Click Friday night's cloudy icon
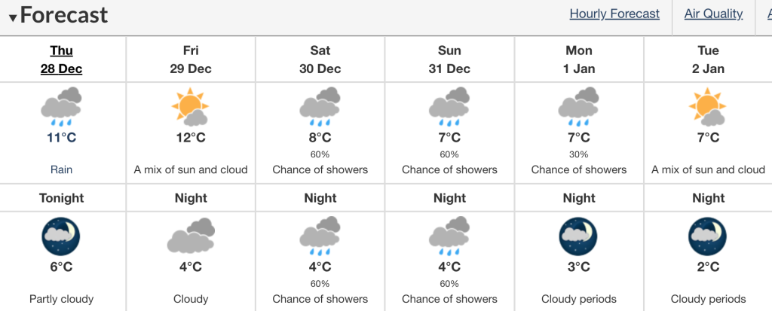This screenshot has width=772, height=311. pyautogui.click(x=191, y=236)
